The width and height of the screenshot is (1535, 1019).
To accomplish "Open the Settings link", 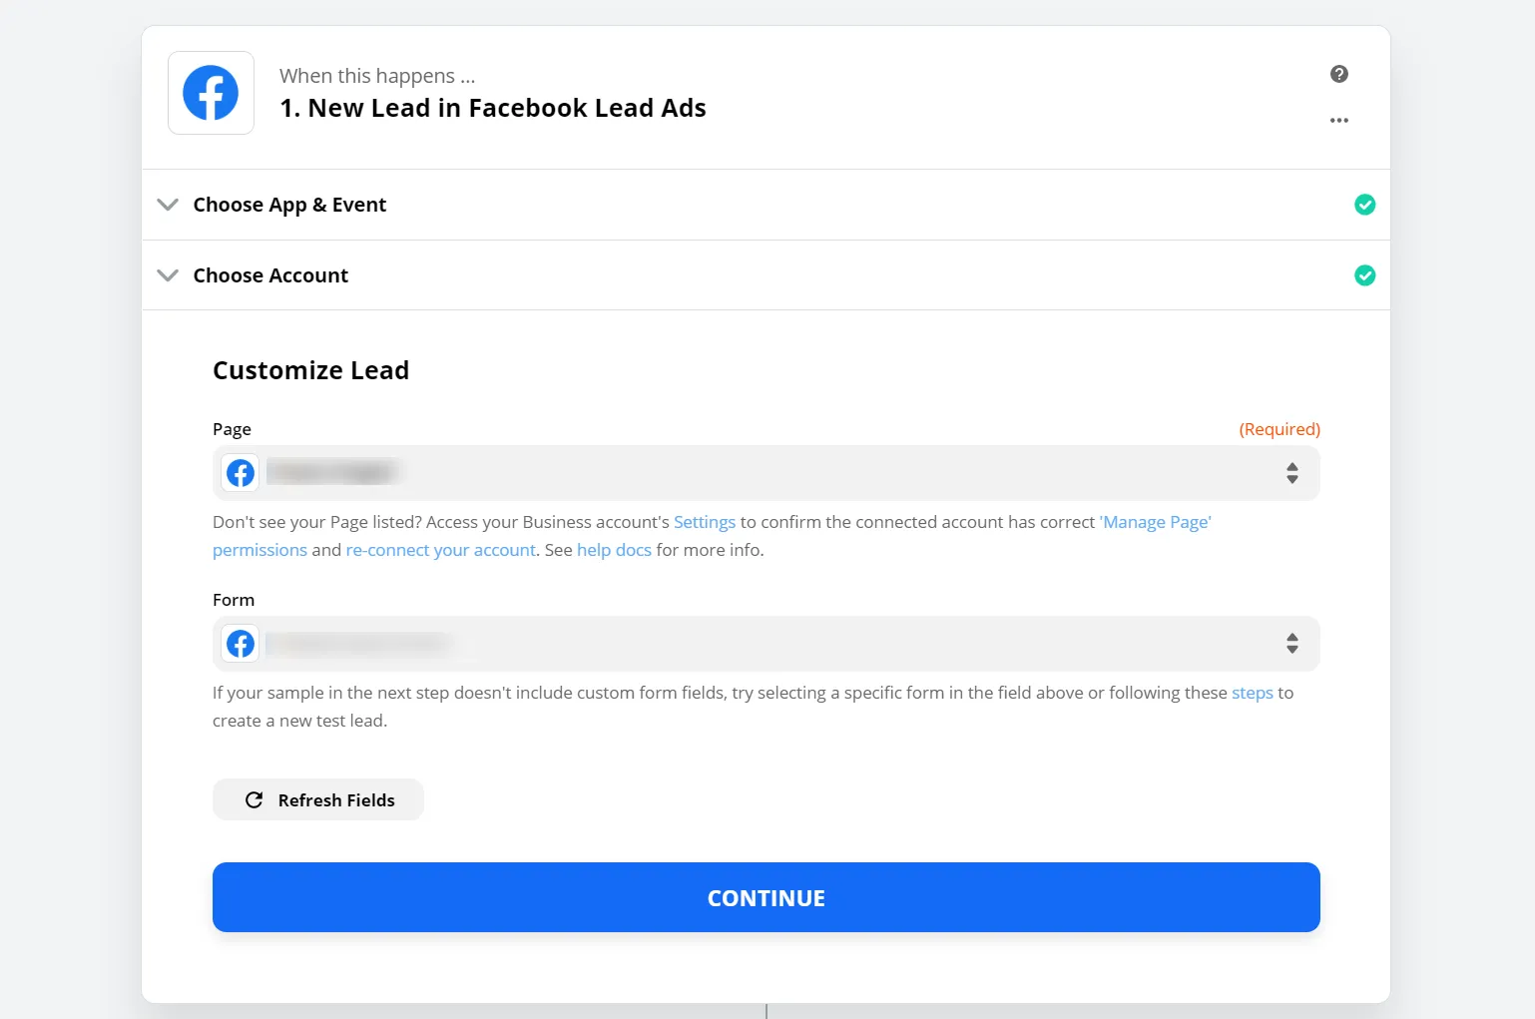I will click(704, 522).
